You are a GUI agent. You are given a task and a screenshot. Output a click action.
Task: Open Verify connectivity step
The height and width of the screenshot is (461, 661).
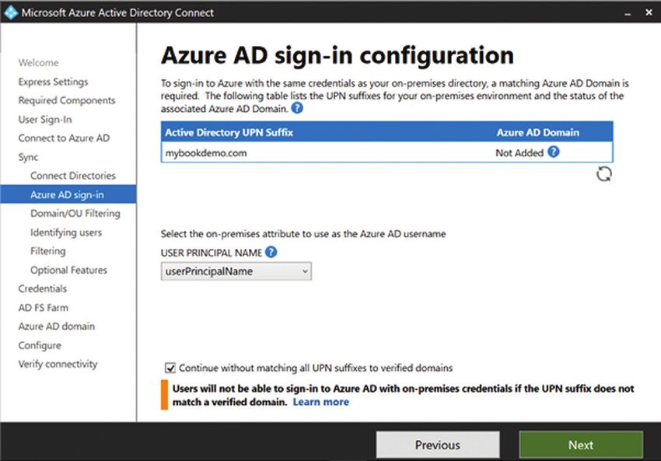[x=58, y=364]
